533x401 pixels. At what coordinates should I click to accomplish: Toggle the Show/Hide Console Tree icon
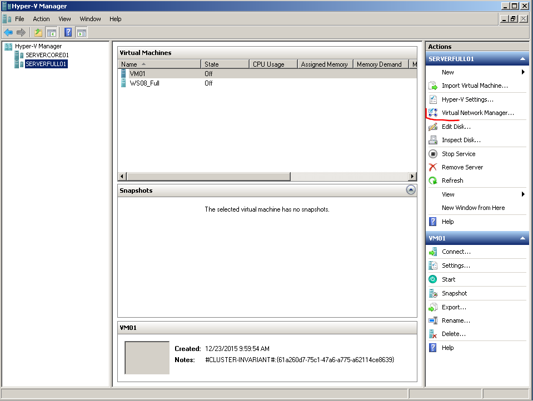[51, 33]
